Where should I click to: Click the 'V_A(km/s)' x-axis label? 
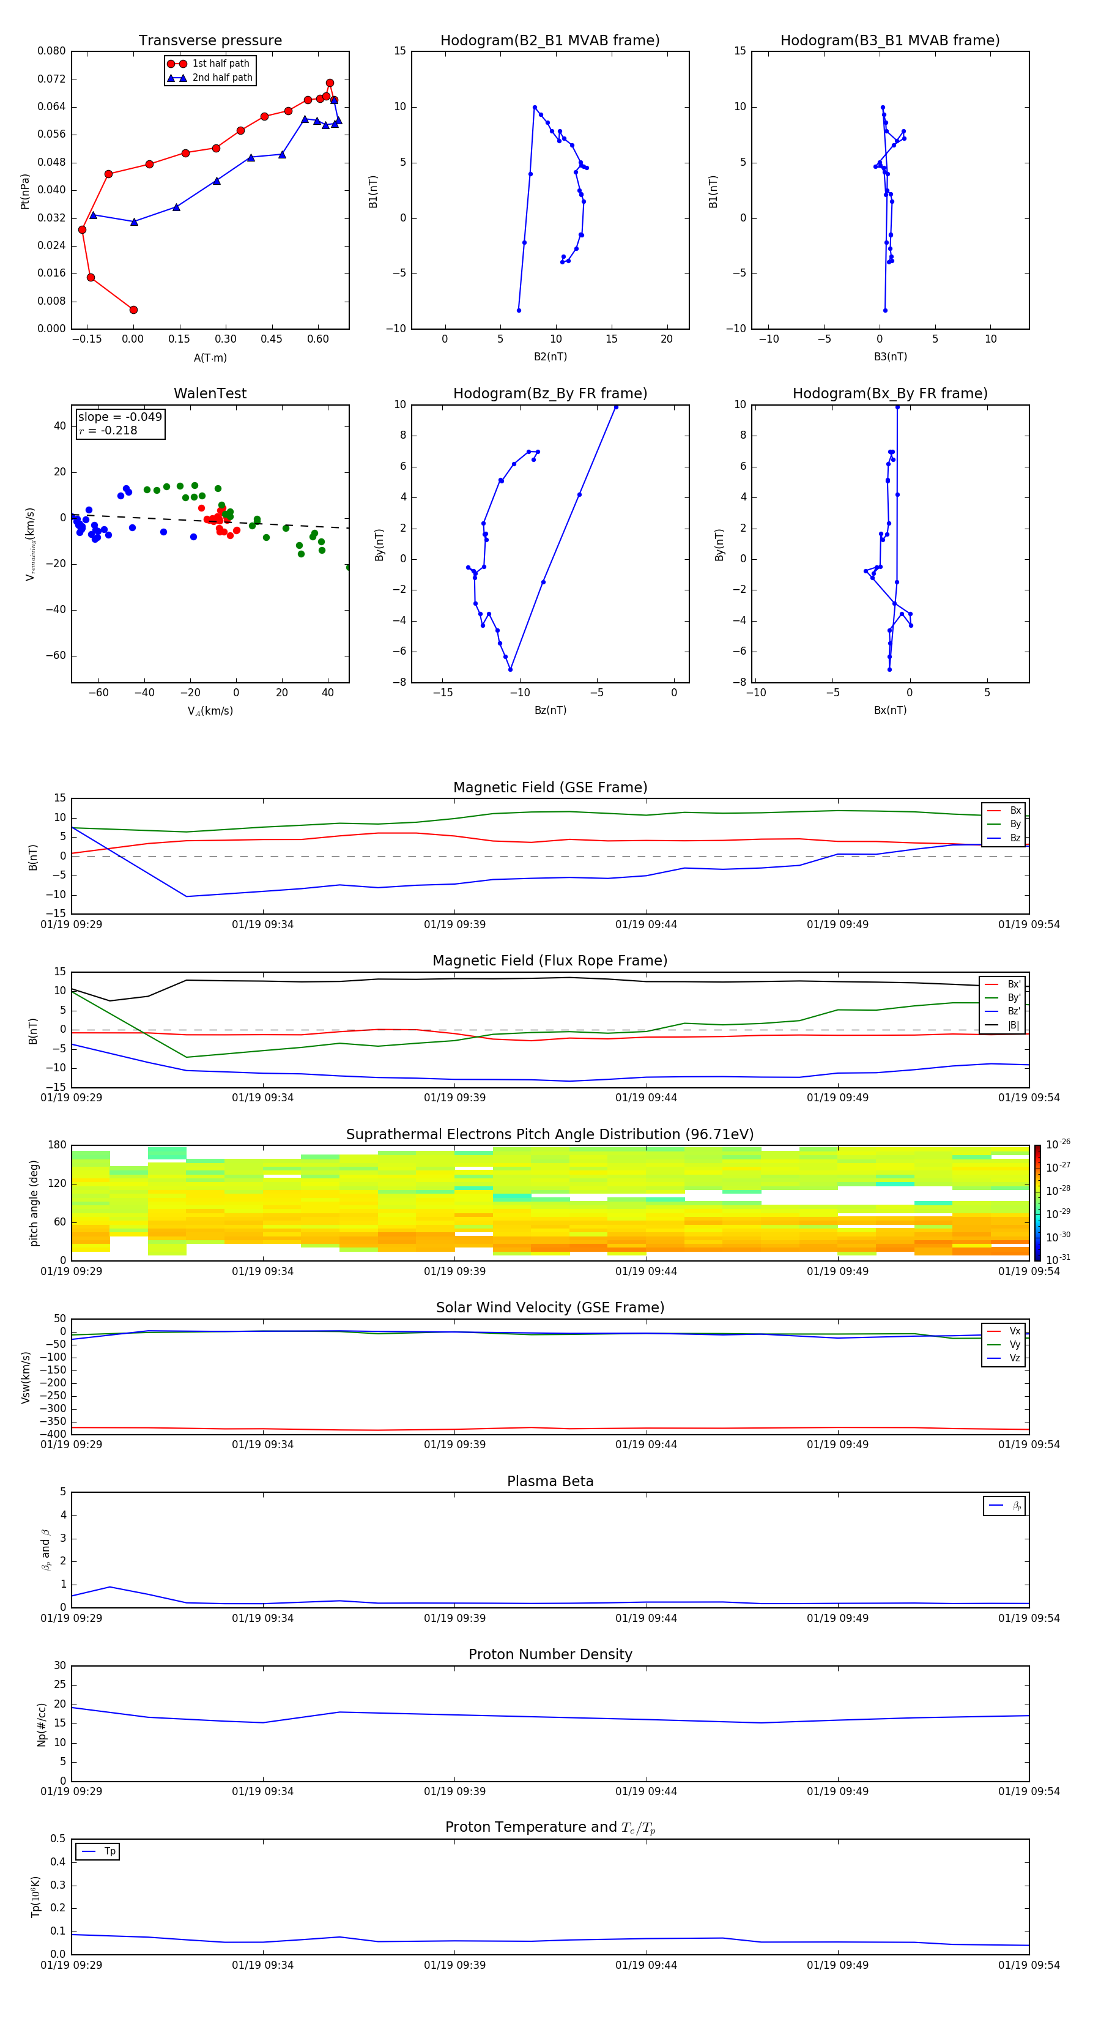click(x=210, y=711)
